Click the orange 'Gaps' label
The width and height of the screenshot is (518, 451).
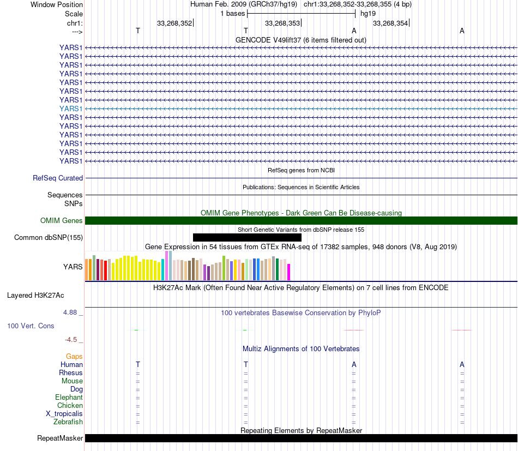(x=74, y=356)
